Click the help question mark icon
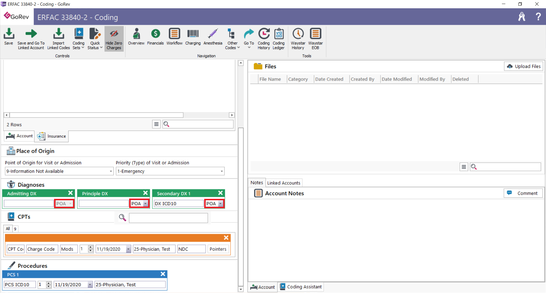546x293 pixels. tap(538, 16)
